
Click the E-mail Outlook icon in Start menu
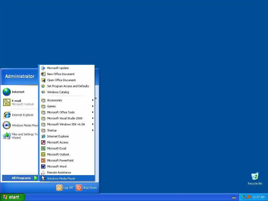click(7, 102)
